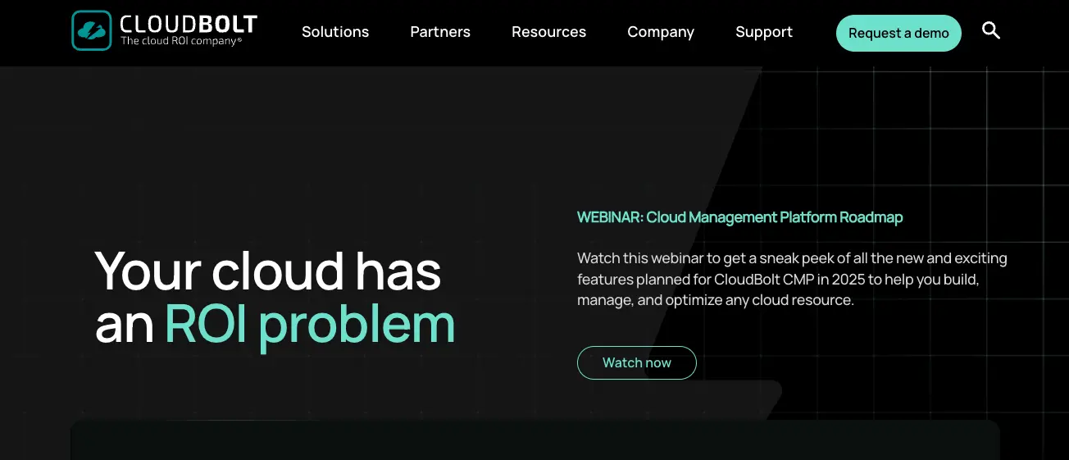Viewport: 1069px width, 460px height.
Task: Open the Company menu
Action: [x=661, y=32]
